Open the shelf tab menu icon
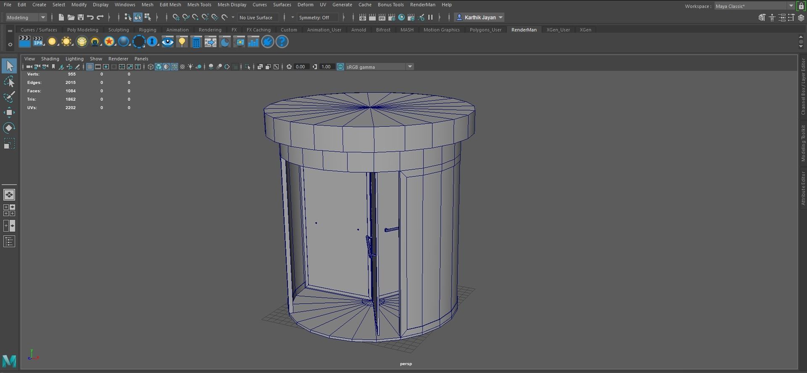 pos(10,30)
